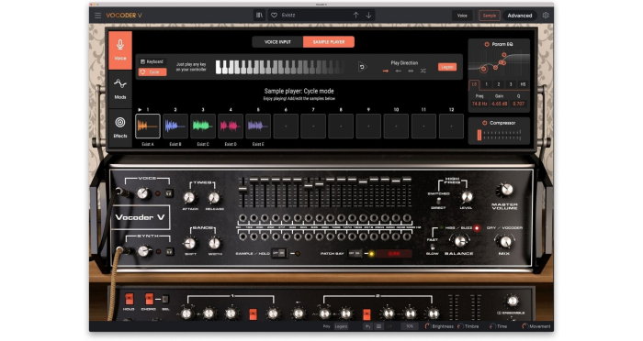Select the Effects side tab
This screenshot has width=643, height=341.
point(120,127)
